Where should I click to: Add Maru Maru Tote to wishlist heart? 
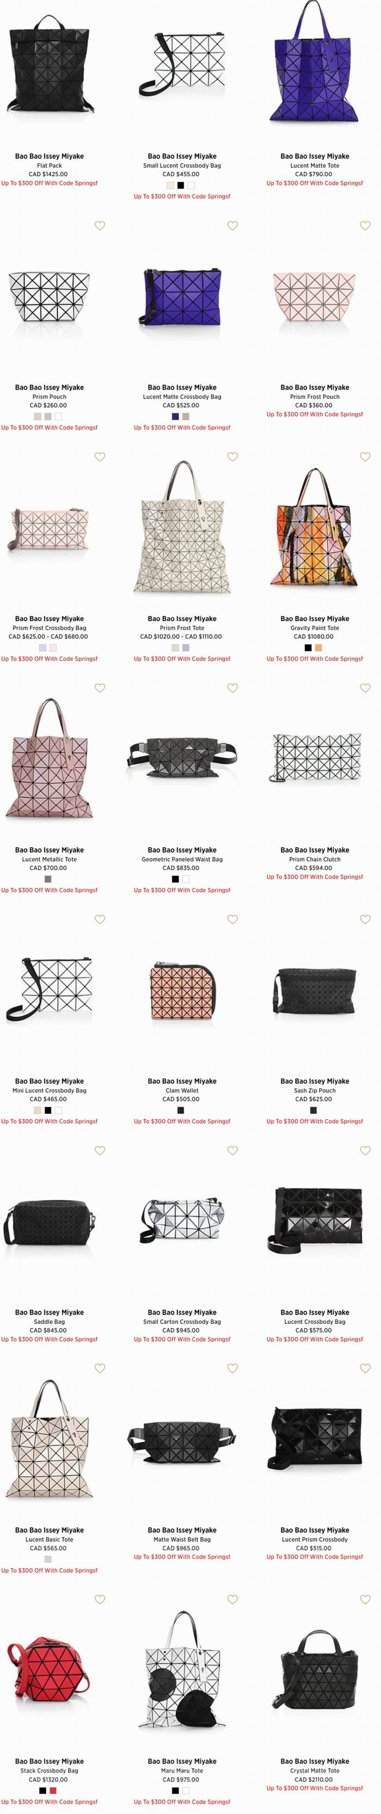point(232,1599)
